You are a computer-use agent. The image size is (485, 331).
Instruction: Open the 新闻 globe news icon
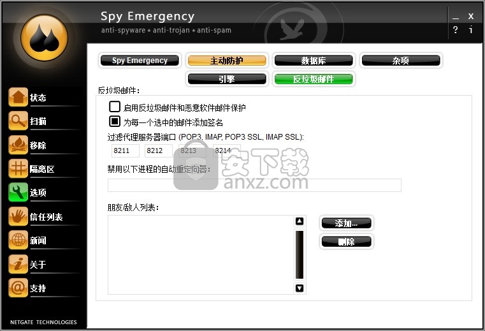pos(18,240)
